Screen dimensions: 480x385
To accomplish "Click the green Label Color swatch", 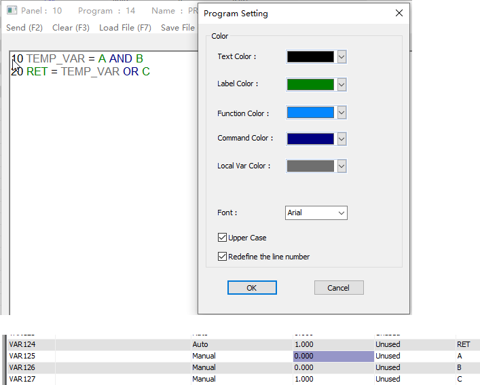I will click(x=311, y=85).
